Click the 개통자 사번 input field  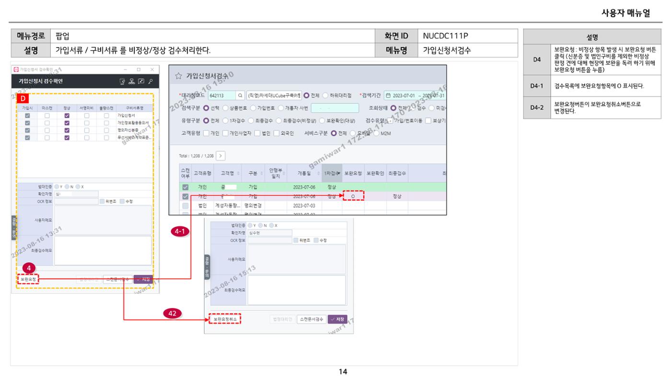335,107
